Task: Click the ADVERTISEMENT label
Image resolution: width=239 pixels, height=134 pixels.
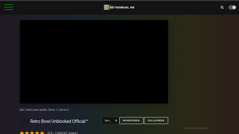Action: [196, 128]
